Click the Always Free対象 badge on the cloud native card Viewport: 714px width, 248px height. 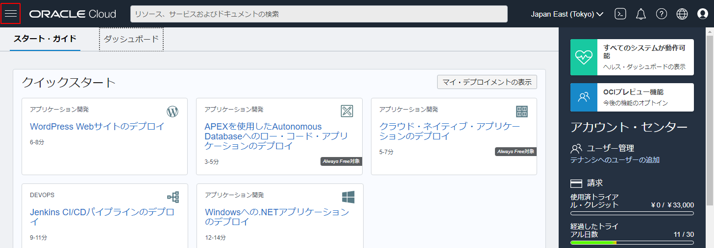516,152
